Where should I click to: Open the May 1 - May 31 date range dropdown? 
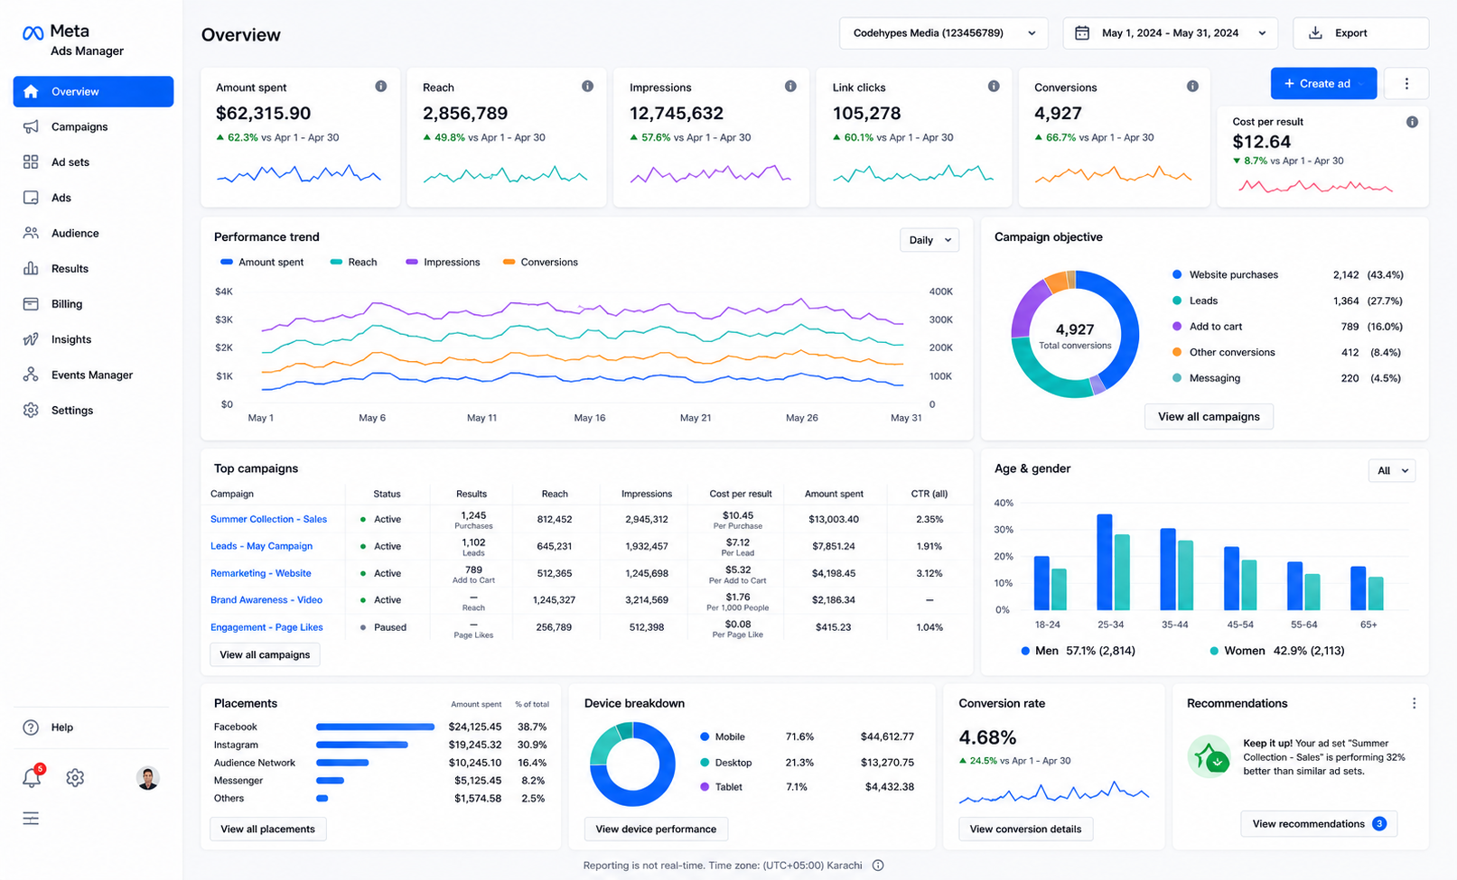[1171, 33]
